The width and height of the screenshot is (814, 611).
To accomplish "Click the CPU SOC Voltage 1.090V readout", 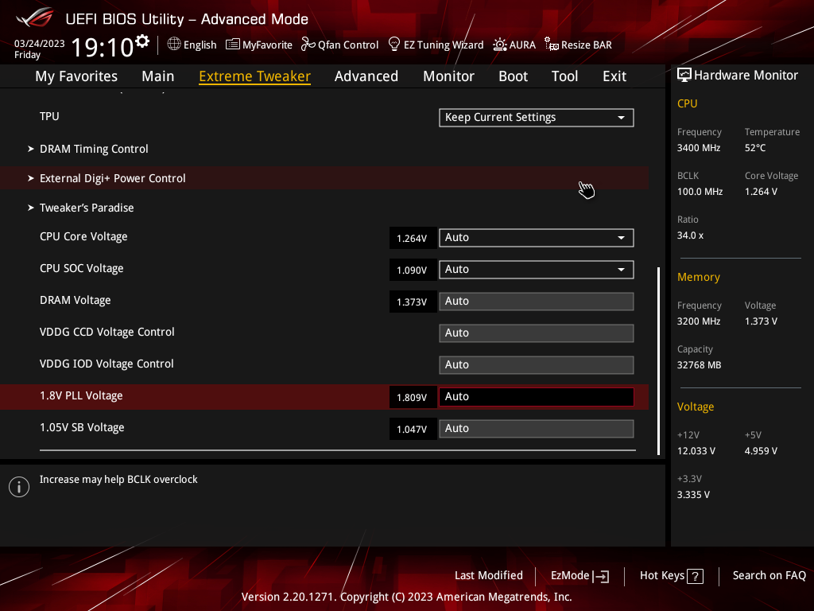I will pyautogui.click(x=413, y=270).
